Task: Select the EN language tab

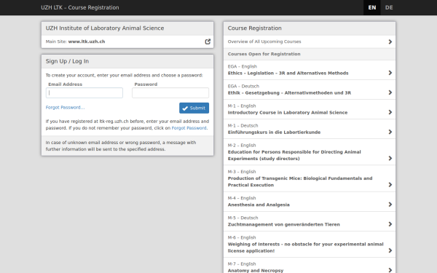Action: [x=371, y=7]
